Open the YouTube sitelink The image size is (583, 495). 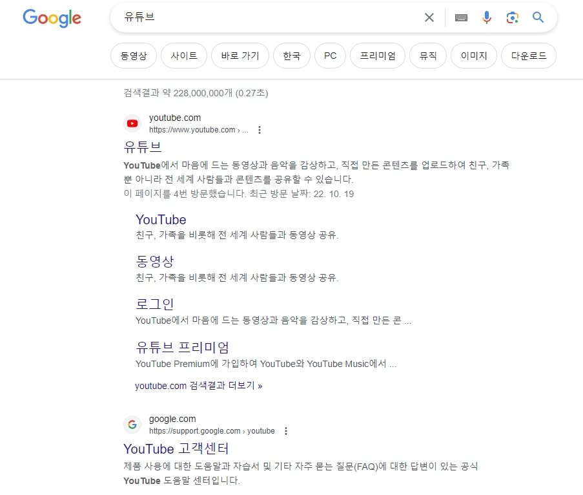click(161, 220)
